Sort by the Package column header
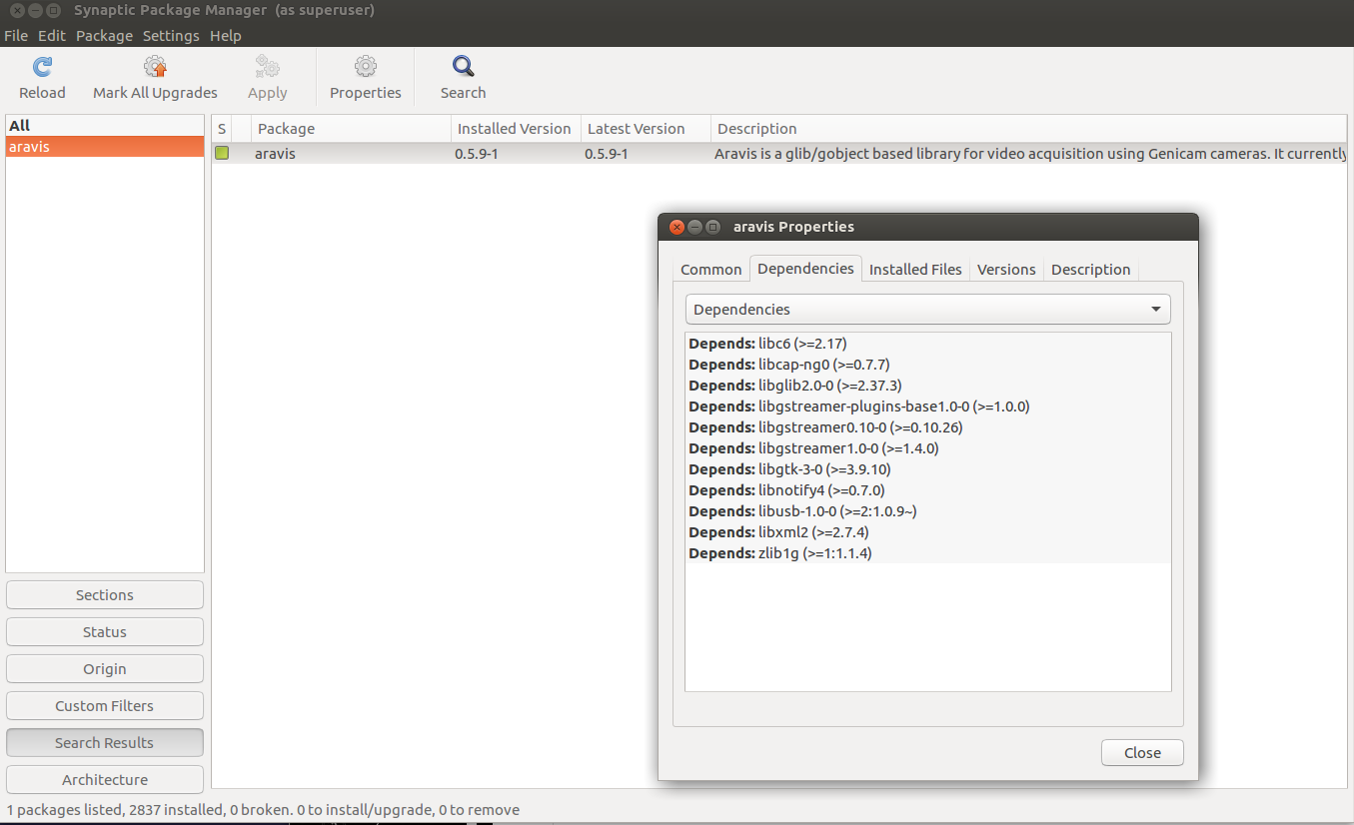1354x825 pixels. 351,129
